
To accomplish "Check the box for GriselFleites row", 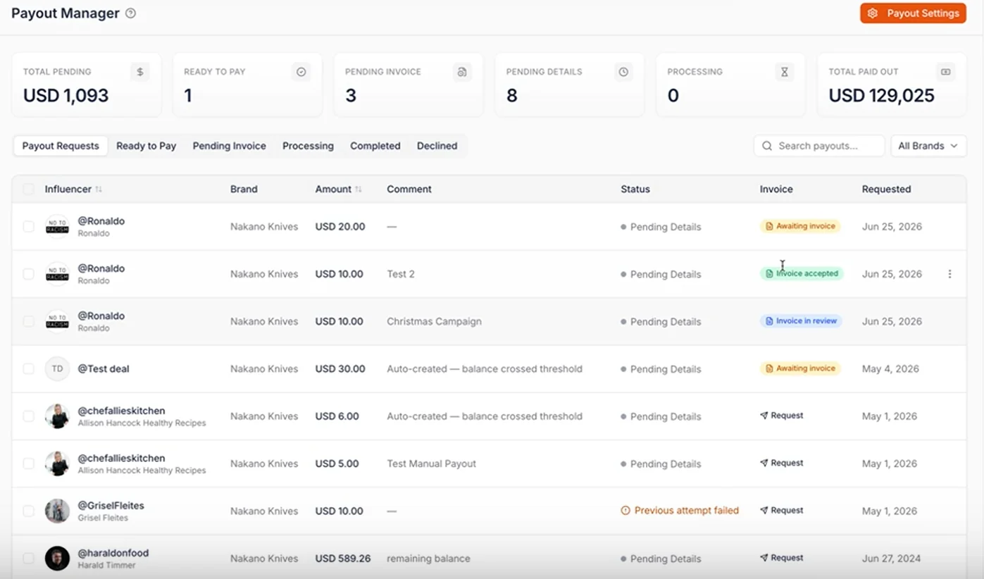I will pos(28,511).
